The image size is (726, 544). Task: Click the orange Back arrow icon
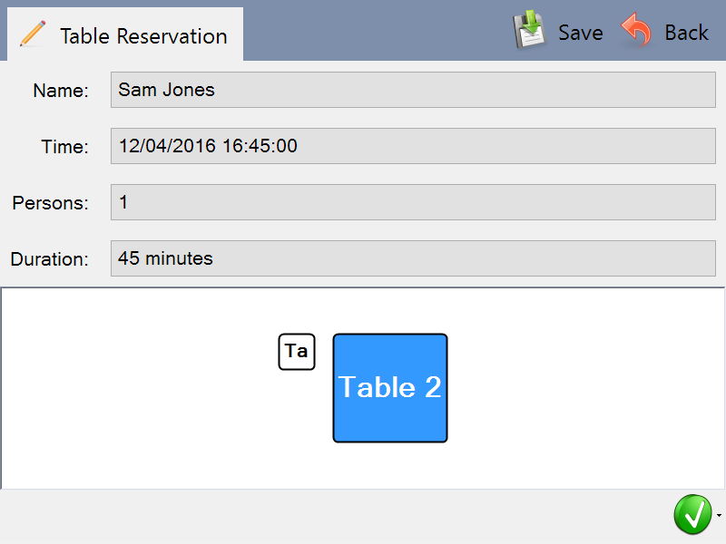pyautogui.click(x=636, y=32)
